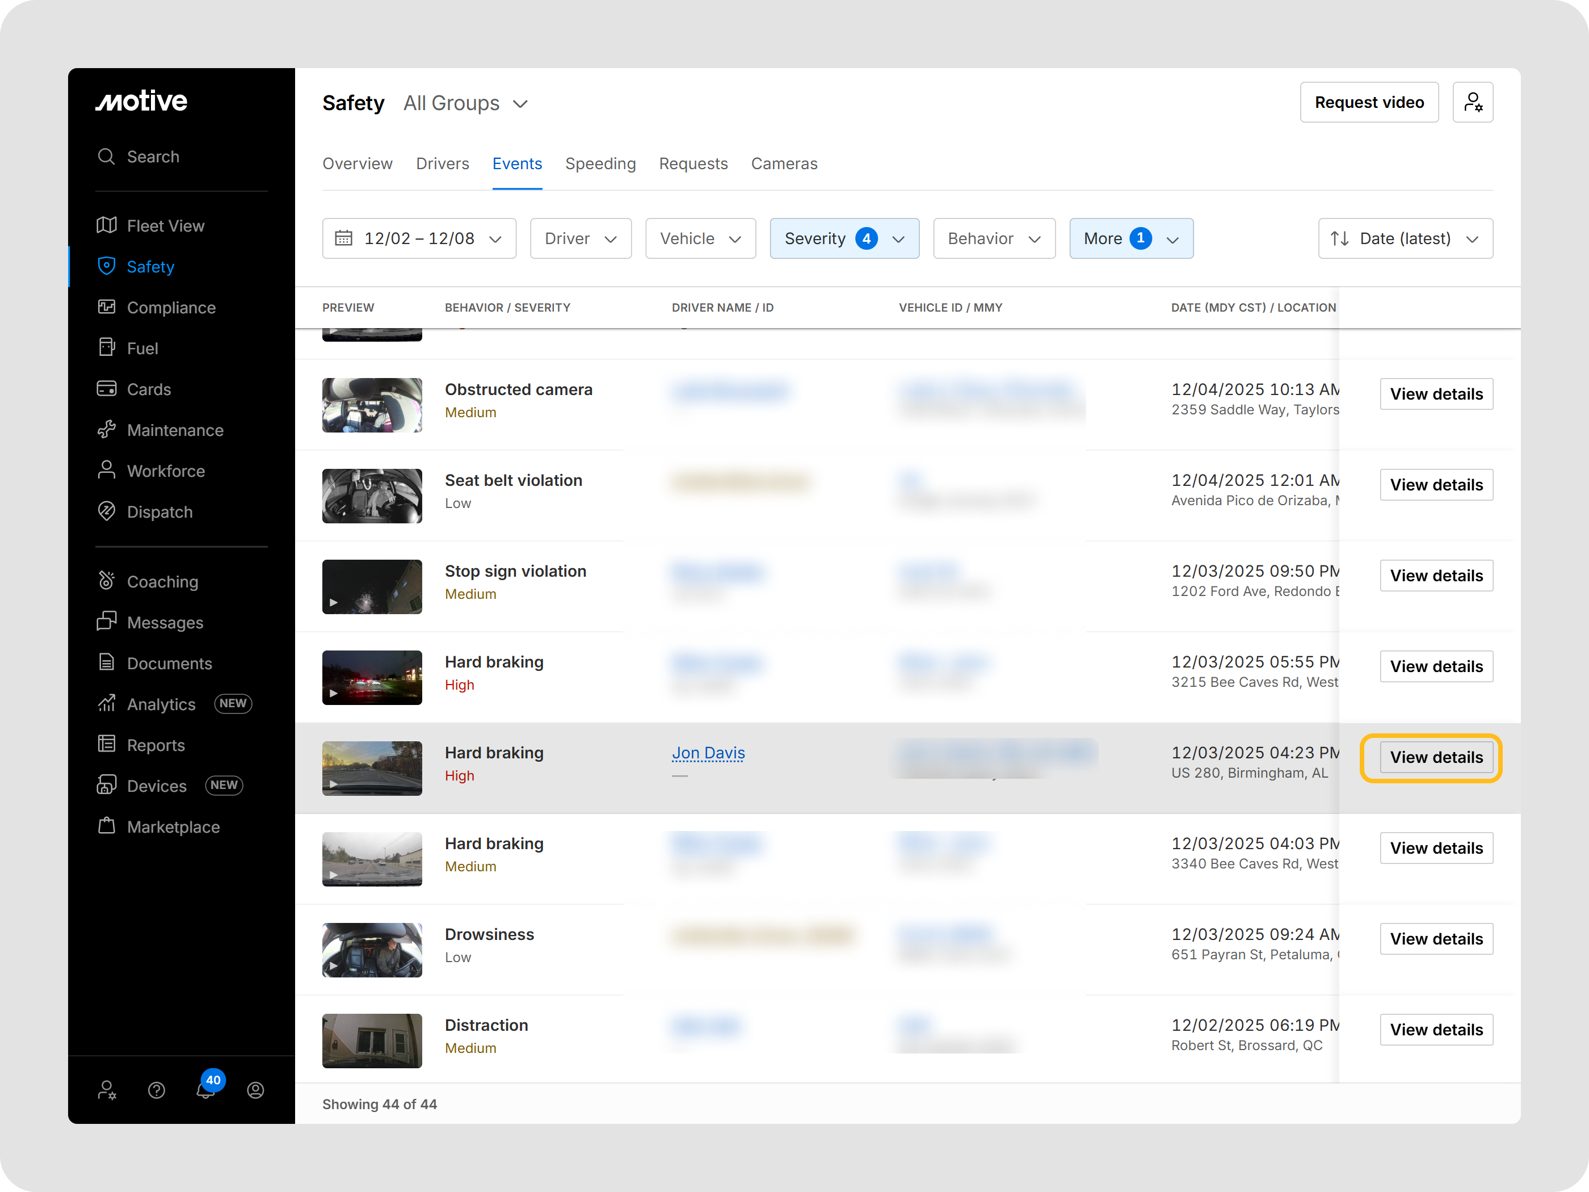Open the Dispatch section
1589x1192 pixels.
point(159,511)
